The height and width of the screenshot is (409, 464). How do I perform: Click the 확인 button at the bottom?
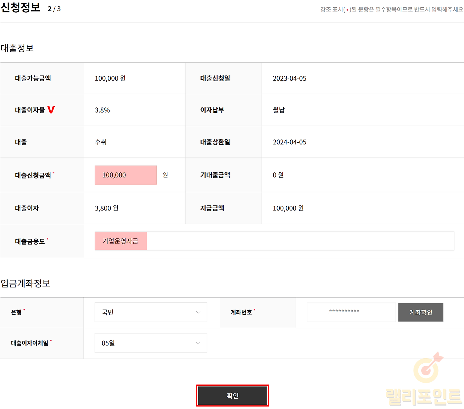[232, 396]
